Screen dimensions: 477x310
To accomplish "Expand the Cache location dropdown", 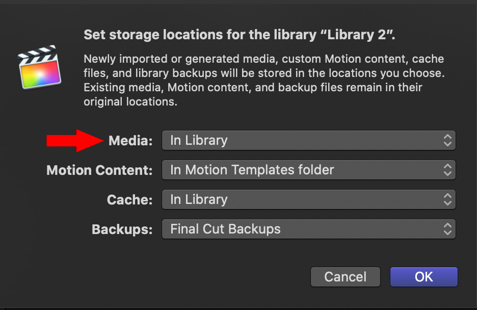I will point(308,199).
